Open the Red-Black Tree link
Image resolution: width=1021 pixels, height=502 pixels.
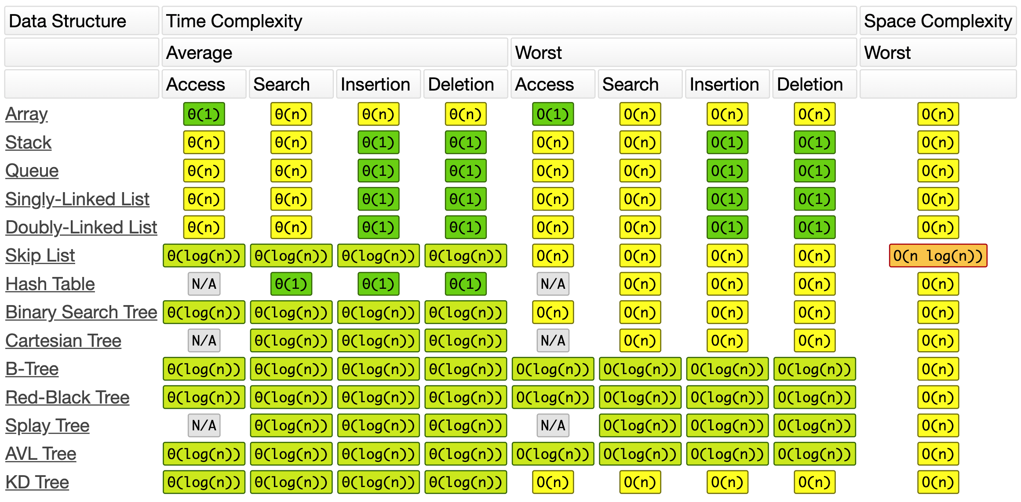click(x=67, y=397)
